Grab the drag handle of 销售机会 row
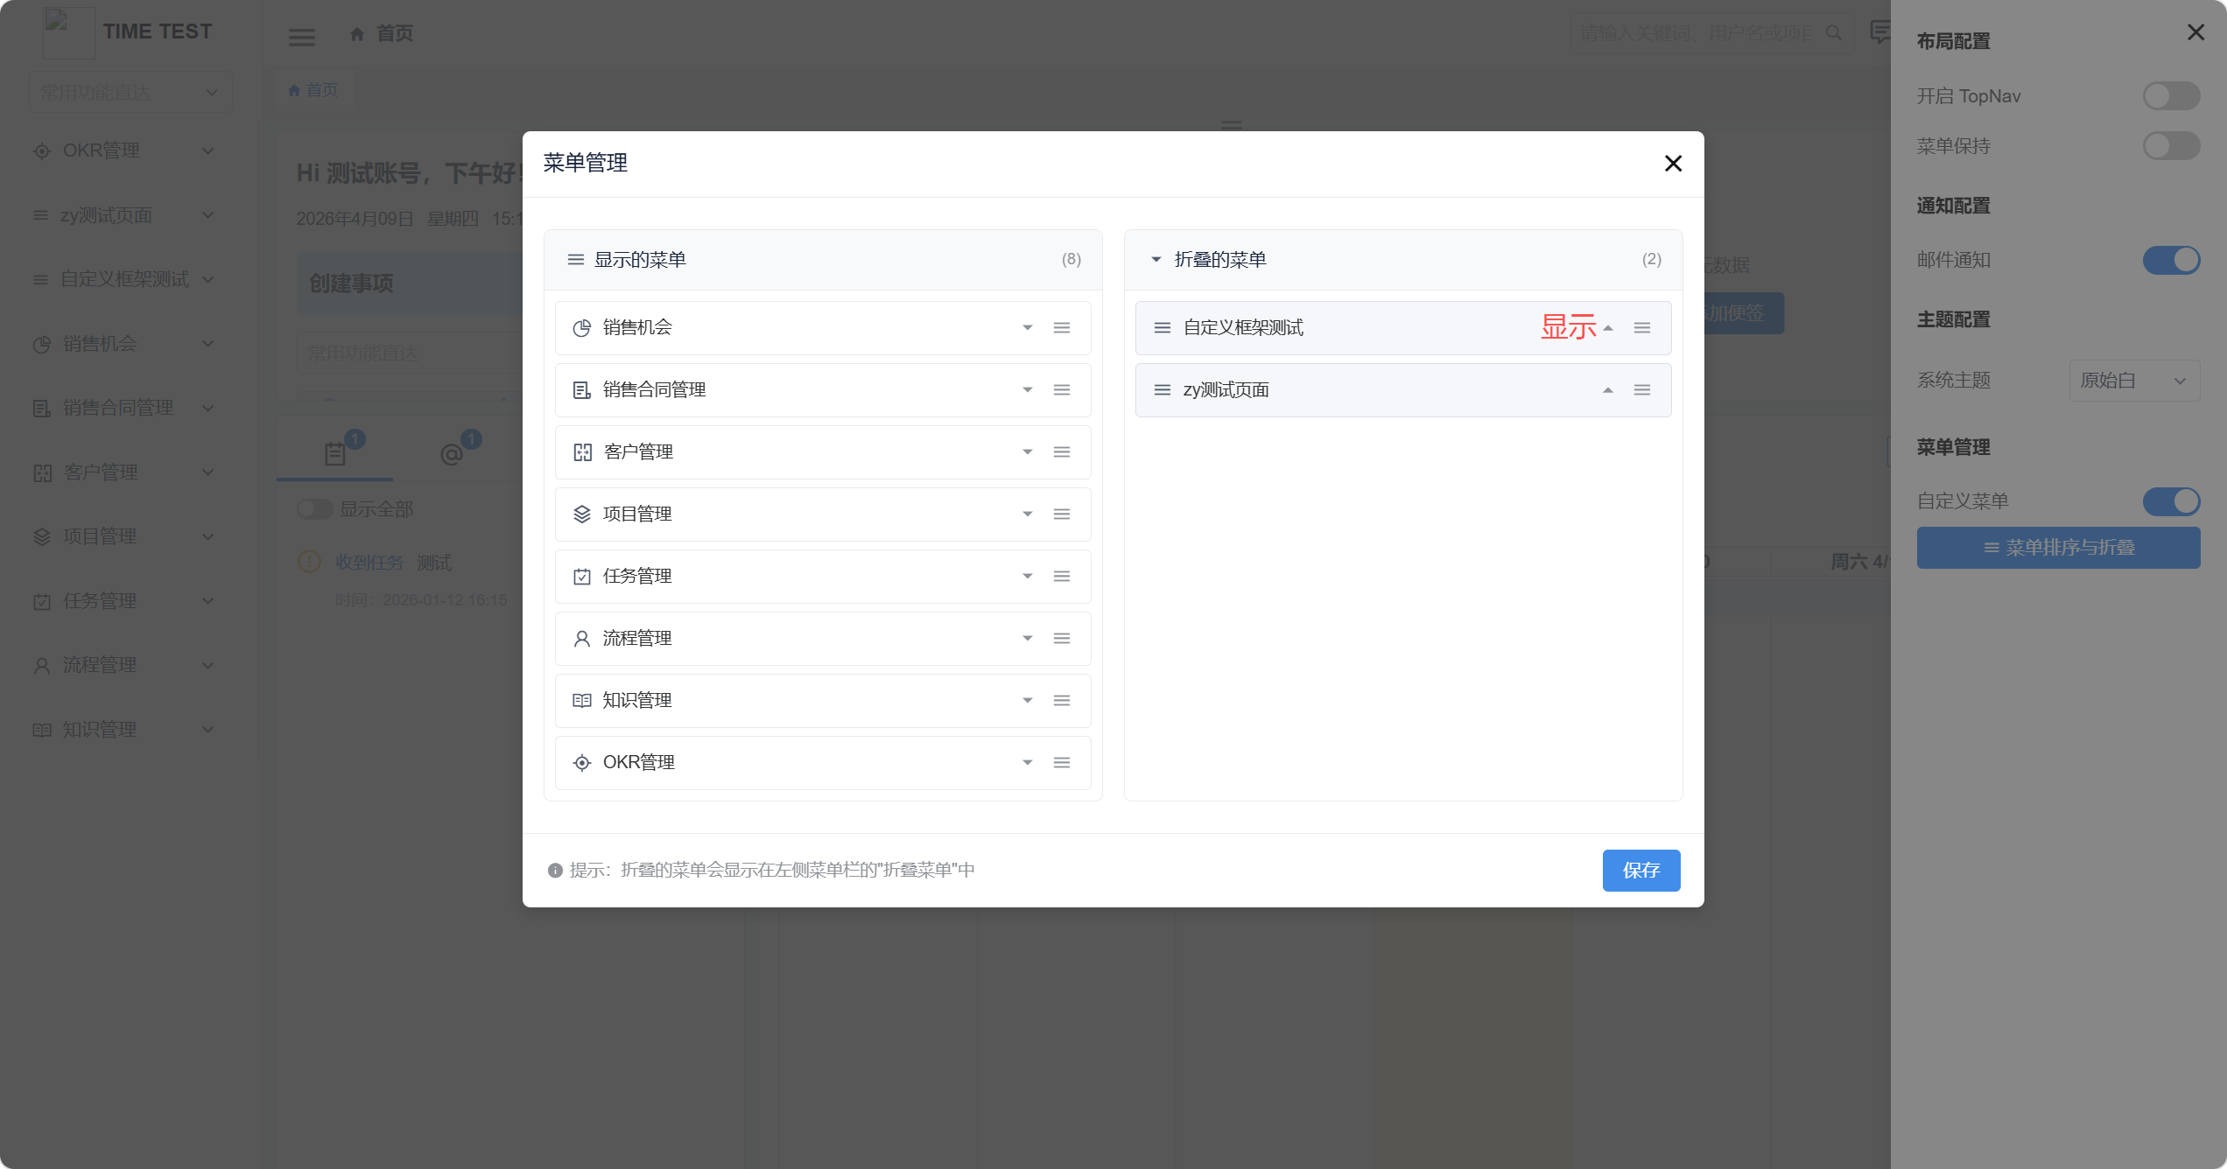This screenshot has width=2227, height=1169. coord(1062,328)
